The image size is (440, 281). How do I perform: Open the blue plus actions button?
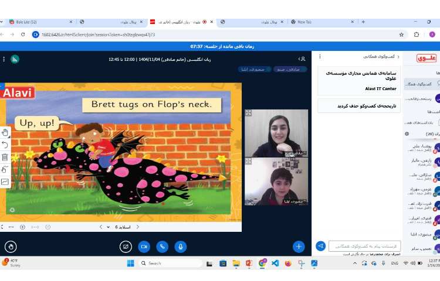coord(299,246)
